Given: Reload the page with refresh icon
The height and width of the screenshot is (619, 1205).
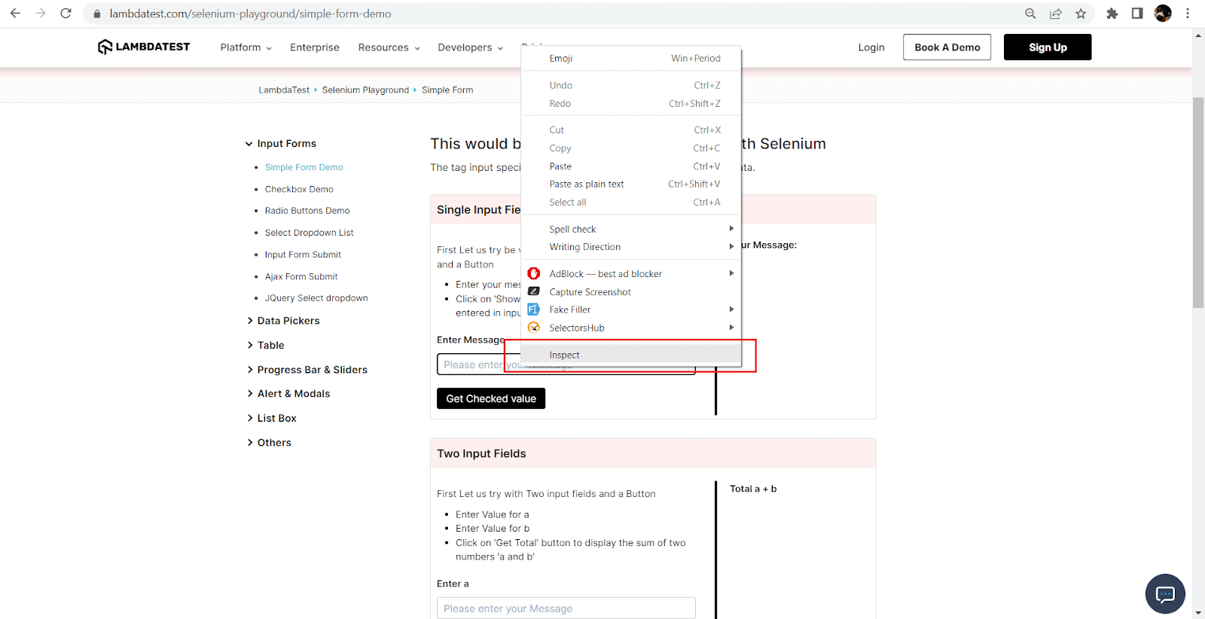Looking at the screenshot, I should coord(66,14).
